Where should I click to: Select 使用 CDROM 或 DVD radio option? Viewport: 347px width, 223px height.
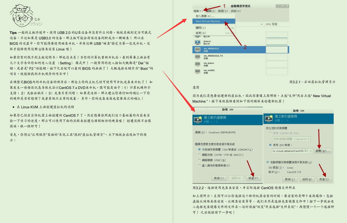tap(270, 133)
